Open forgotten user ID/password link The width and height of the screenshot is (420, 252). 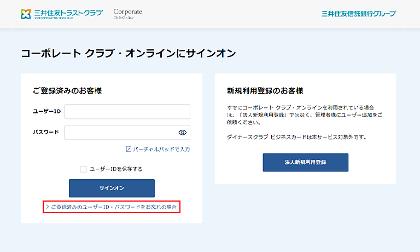112,207
